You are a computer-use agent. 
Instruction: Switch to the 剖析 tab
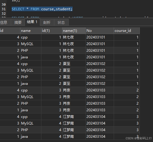click(47, 22)
